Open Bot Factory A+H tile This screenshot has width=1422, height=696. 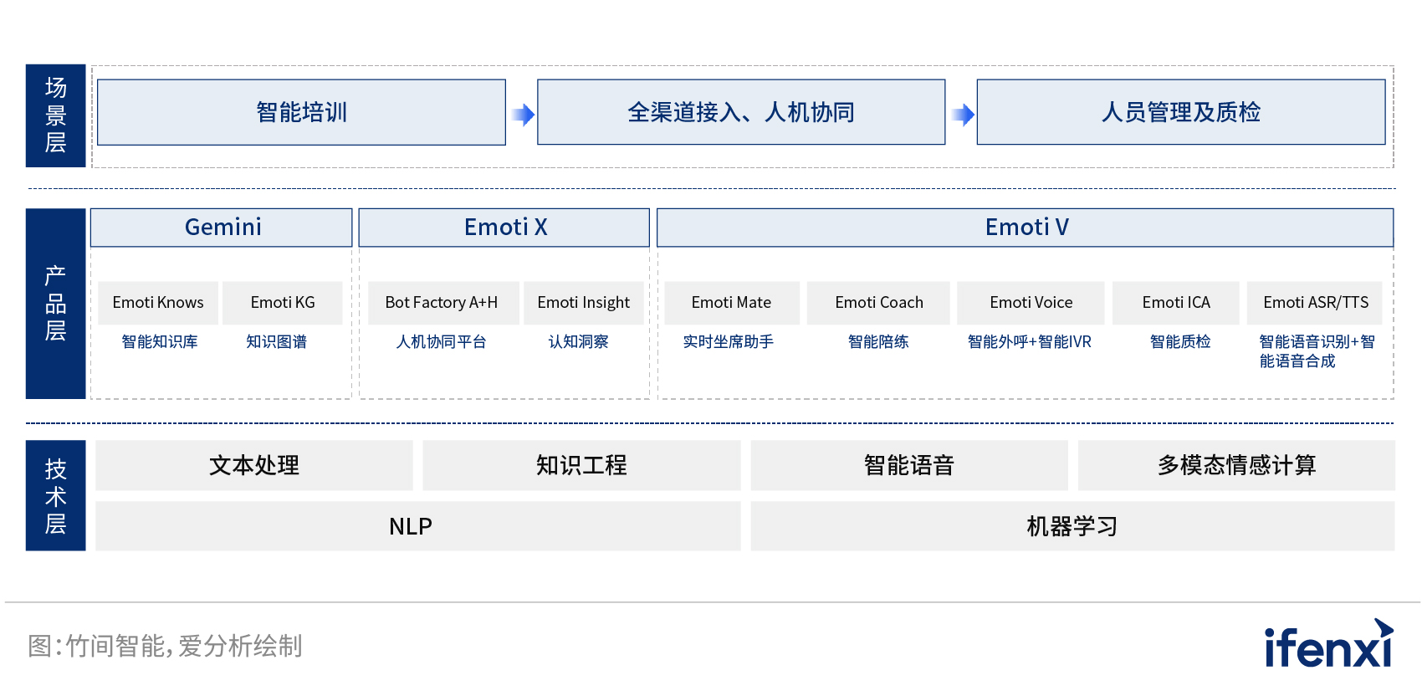[442, 303]
